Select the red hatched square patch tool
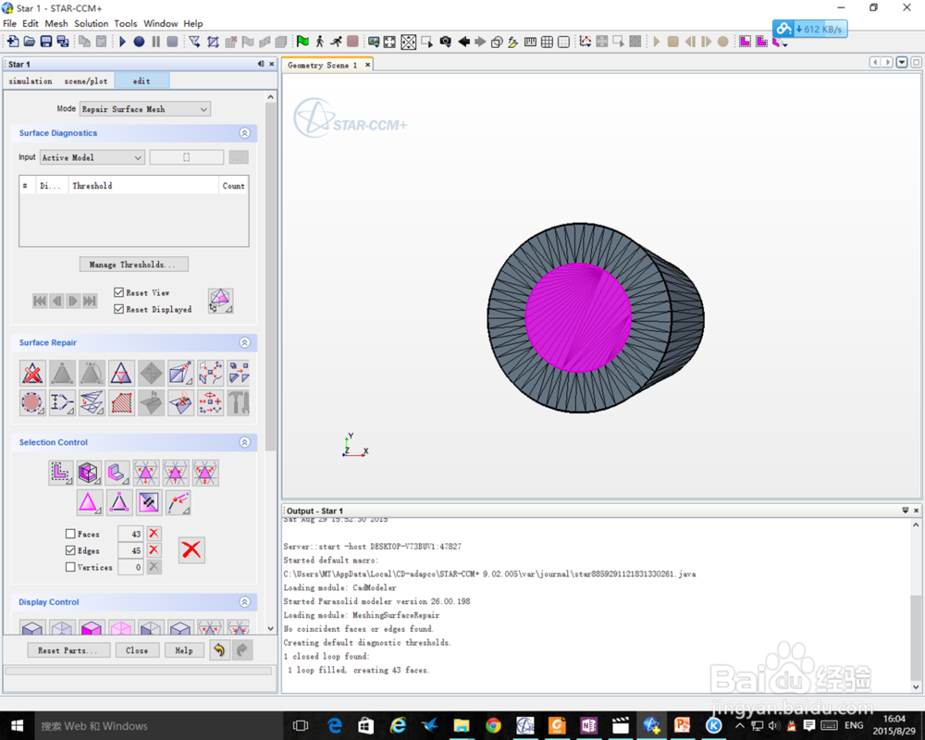925x740 pixels. pyautogui.click(x=121, y=402)
